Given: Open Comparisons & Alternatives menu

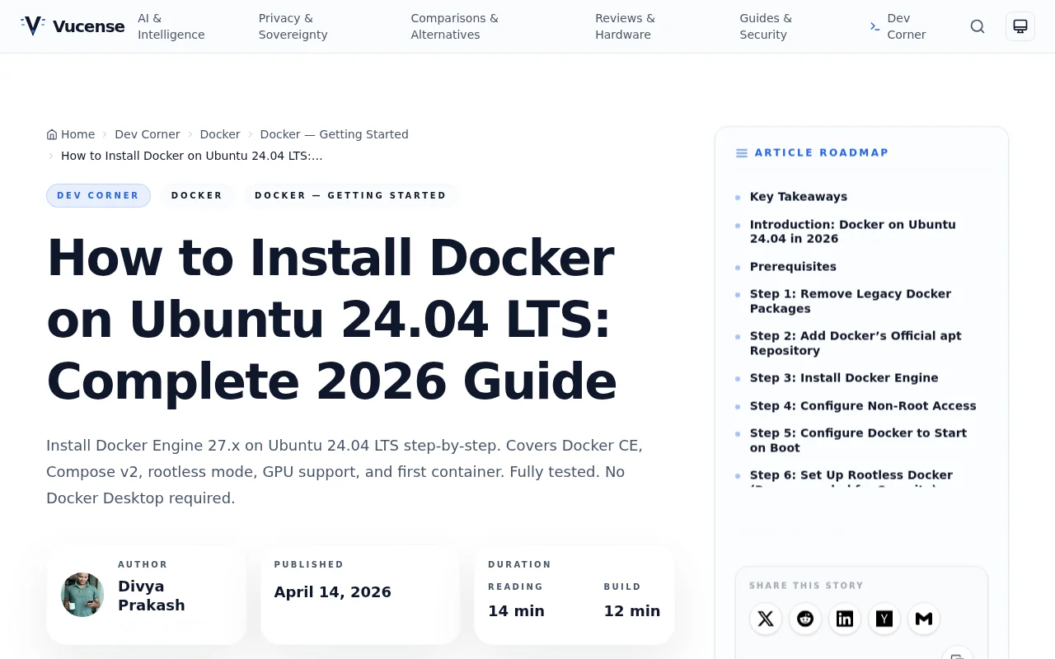Looking at the screenshot, I should pos(455,26).
